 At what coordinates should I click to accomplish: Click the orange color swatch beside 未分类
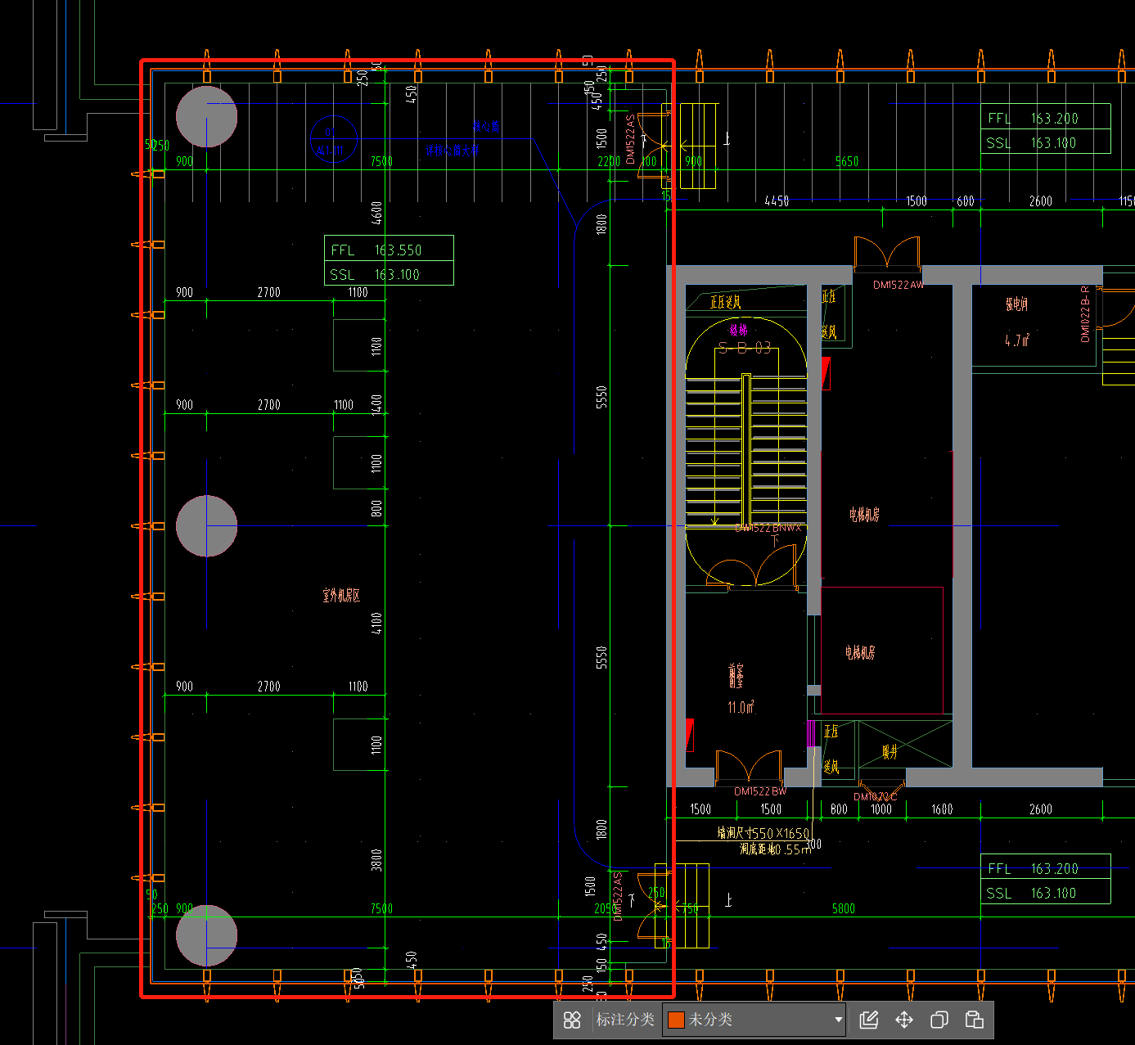point(676,1020)
